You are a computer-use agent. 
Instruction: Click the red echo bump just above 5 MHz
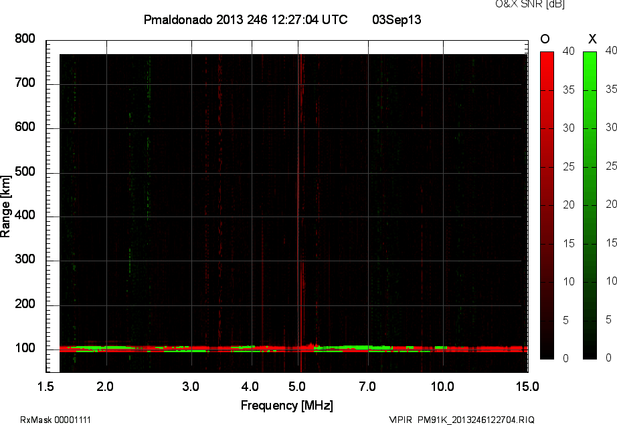click(x=311, y=345)
